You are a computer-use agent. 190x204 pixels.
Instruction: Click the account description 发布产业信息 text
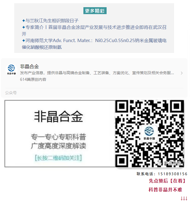pos(97,73)
